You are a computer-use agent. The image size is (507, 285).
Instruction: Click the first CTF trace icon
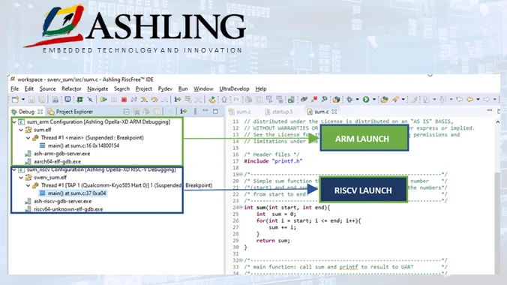click(x=269, y=99)
